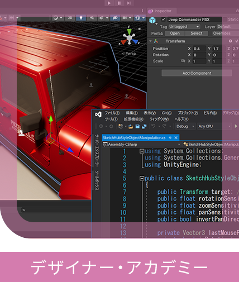The width and height of the screenshot is (239, 282).
Task: Click Visual Studio Navigate Backward icon
Action: [x=101, y=126]
